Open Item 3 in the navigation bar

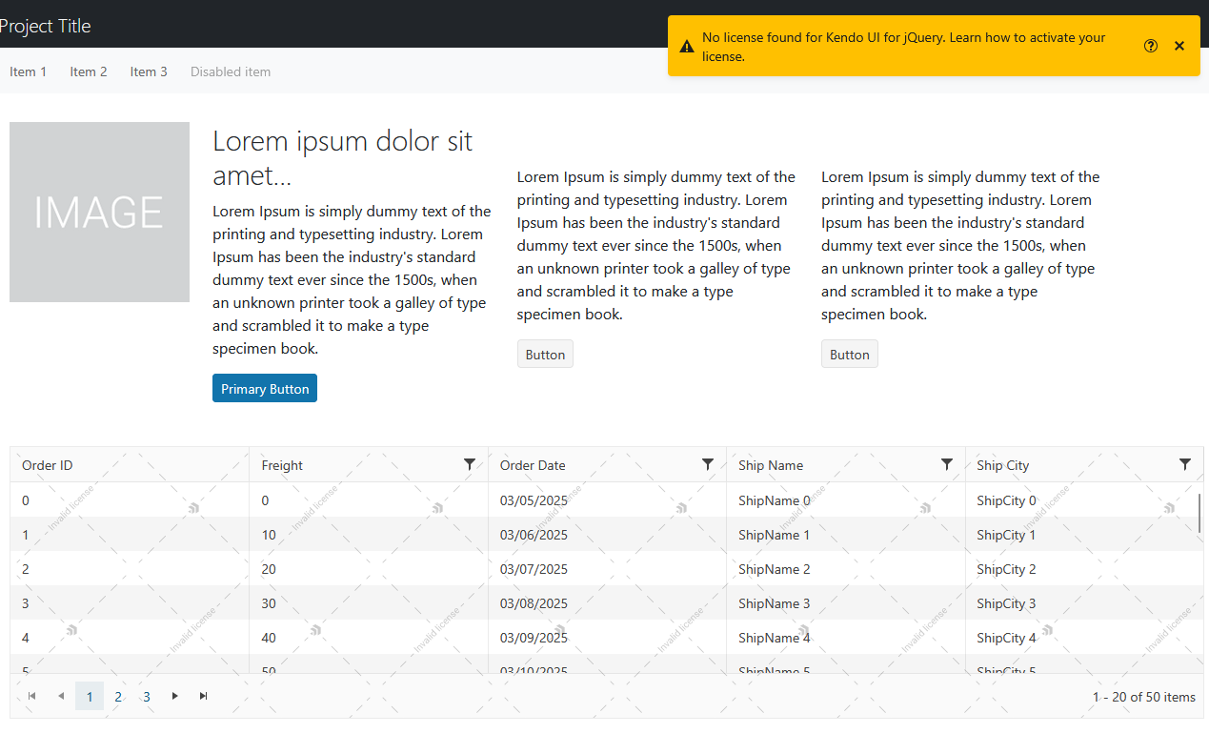[x=149, y=71]
